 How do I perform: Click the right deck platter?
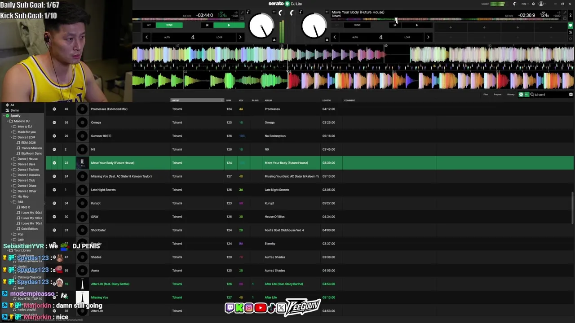tap(314, 26)
